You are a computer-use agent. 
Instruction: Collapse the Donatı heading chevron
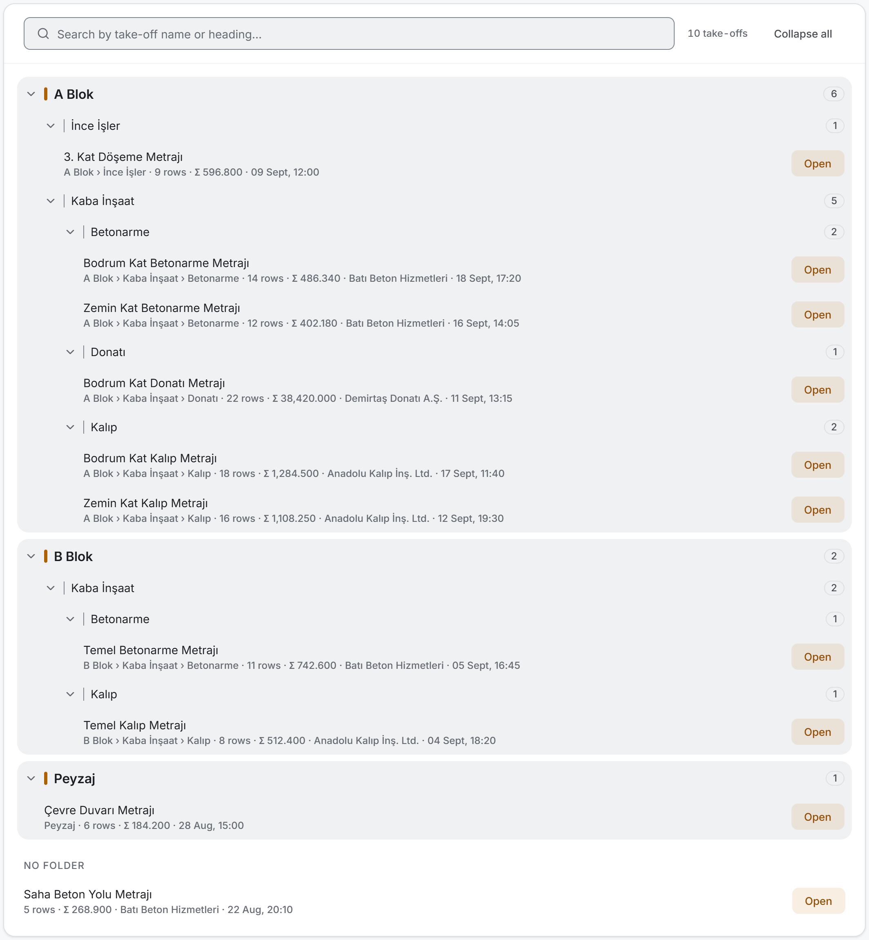tap(70, 352)
